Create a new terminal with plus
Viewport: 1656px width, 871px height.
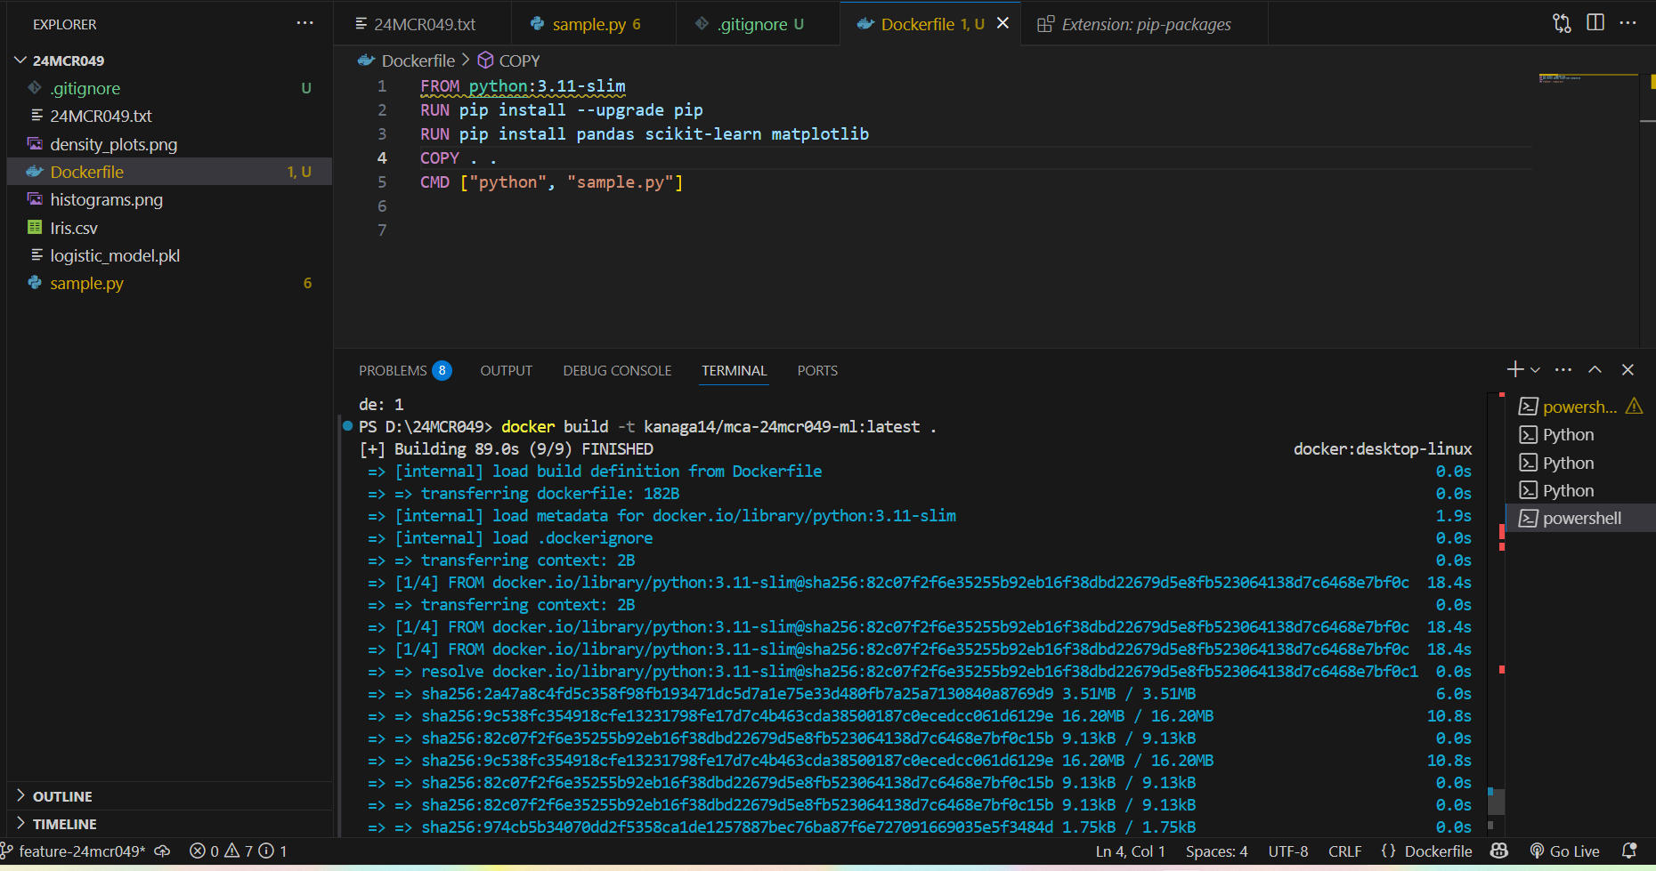pyautogui.click(x=1514, y=369)
